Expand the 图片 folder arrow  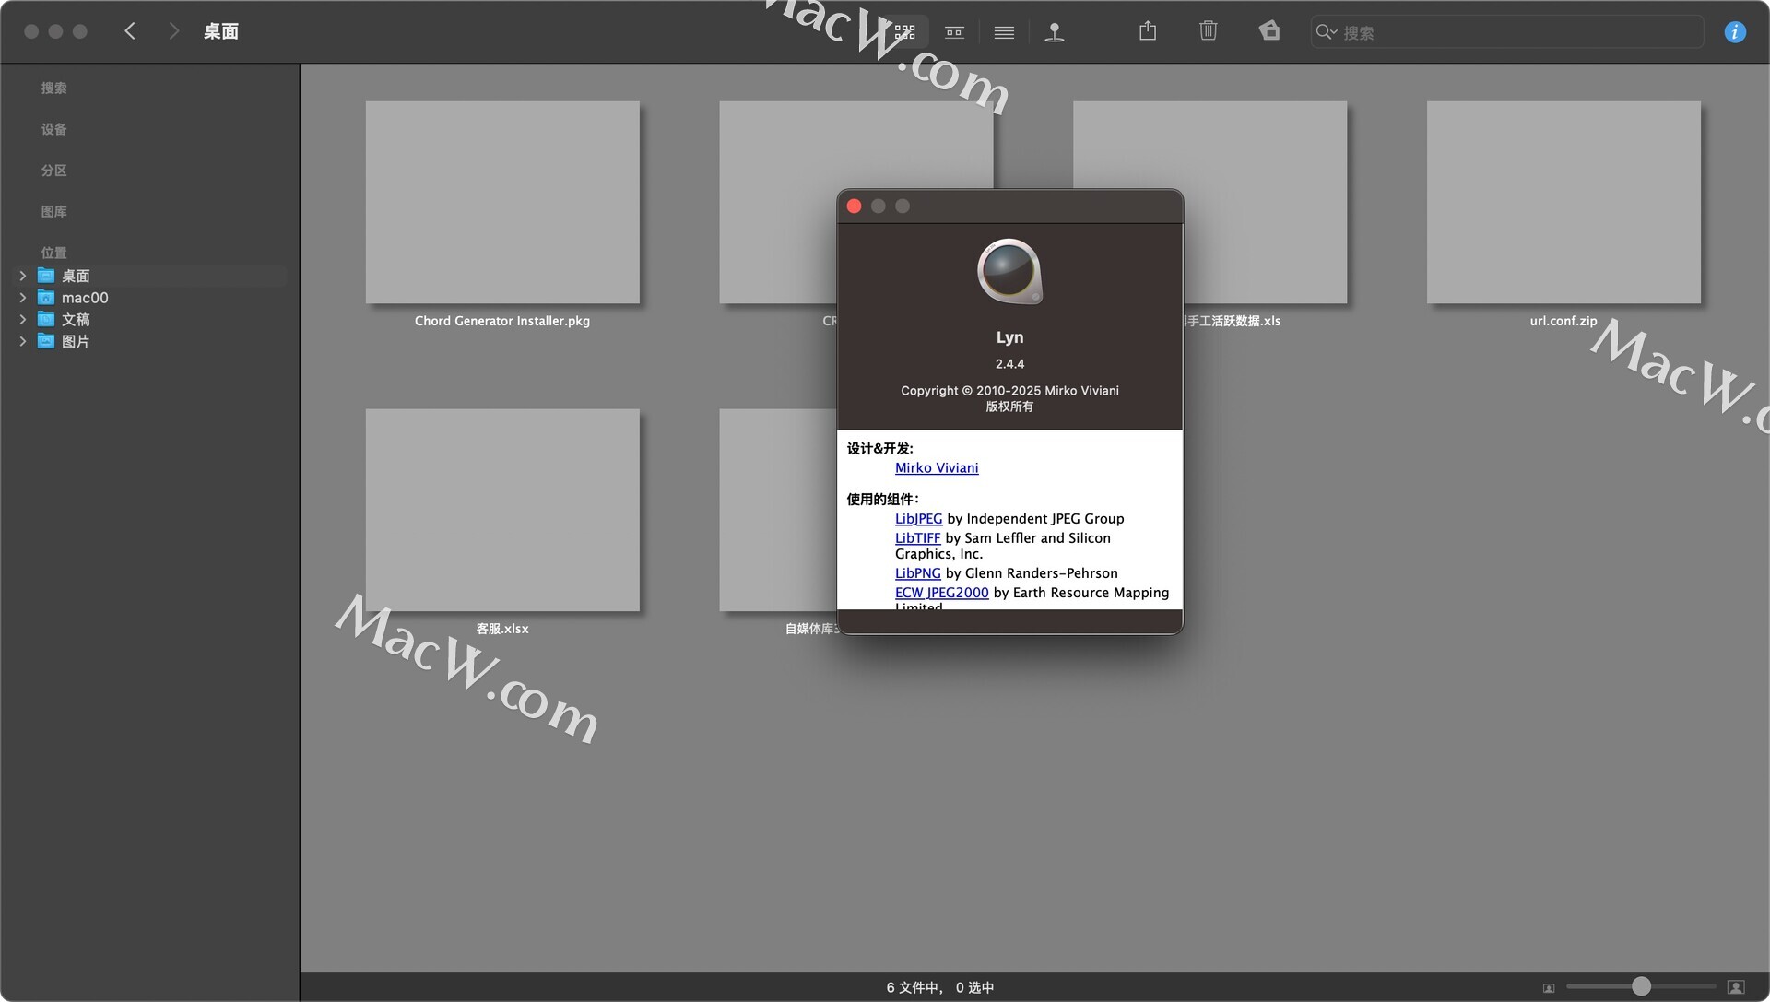pos(23,341)
